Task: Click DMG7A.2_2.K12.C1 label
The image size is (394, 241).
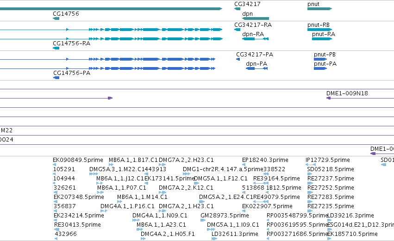Action: [186, 188]
